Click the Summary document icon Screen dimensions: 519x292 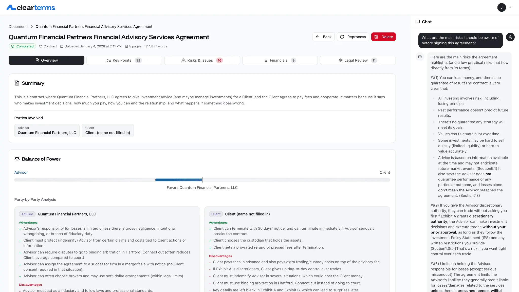point(17,83)
